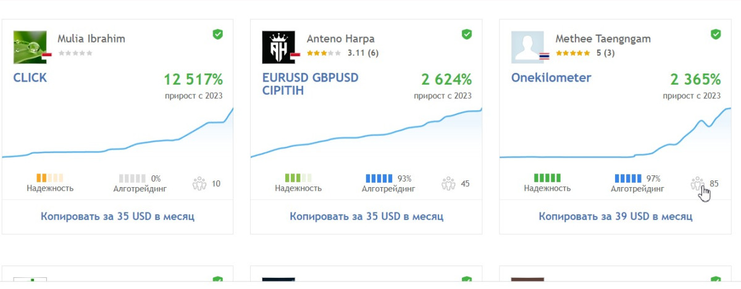Click прирост с 2023 under 12 517%
The width and height of the screenshot is (741, 289).
coord(194,96)
